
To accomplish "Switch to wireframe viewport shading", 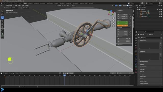I will 126,6.
